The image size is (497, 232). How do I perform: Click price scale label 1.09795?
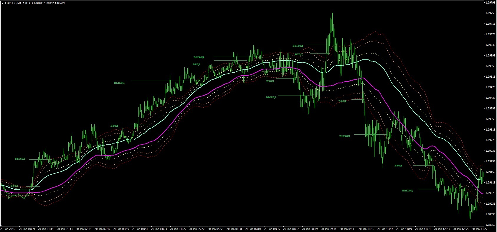coord(491,3)
